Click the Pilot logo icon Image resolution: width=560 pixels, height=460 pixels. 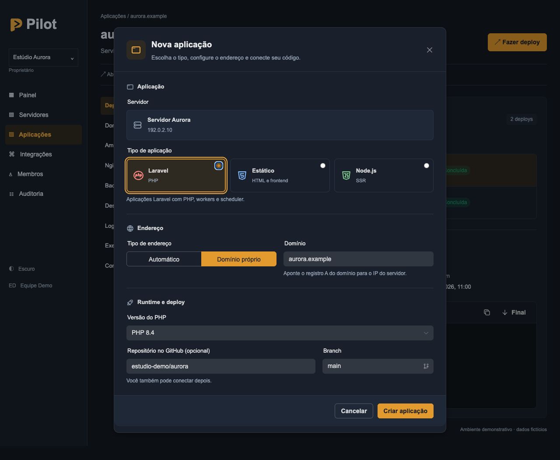pos(16,25)
